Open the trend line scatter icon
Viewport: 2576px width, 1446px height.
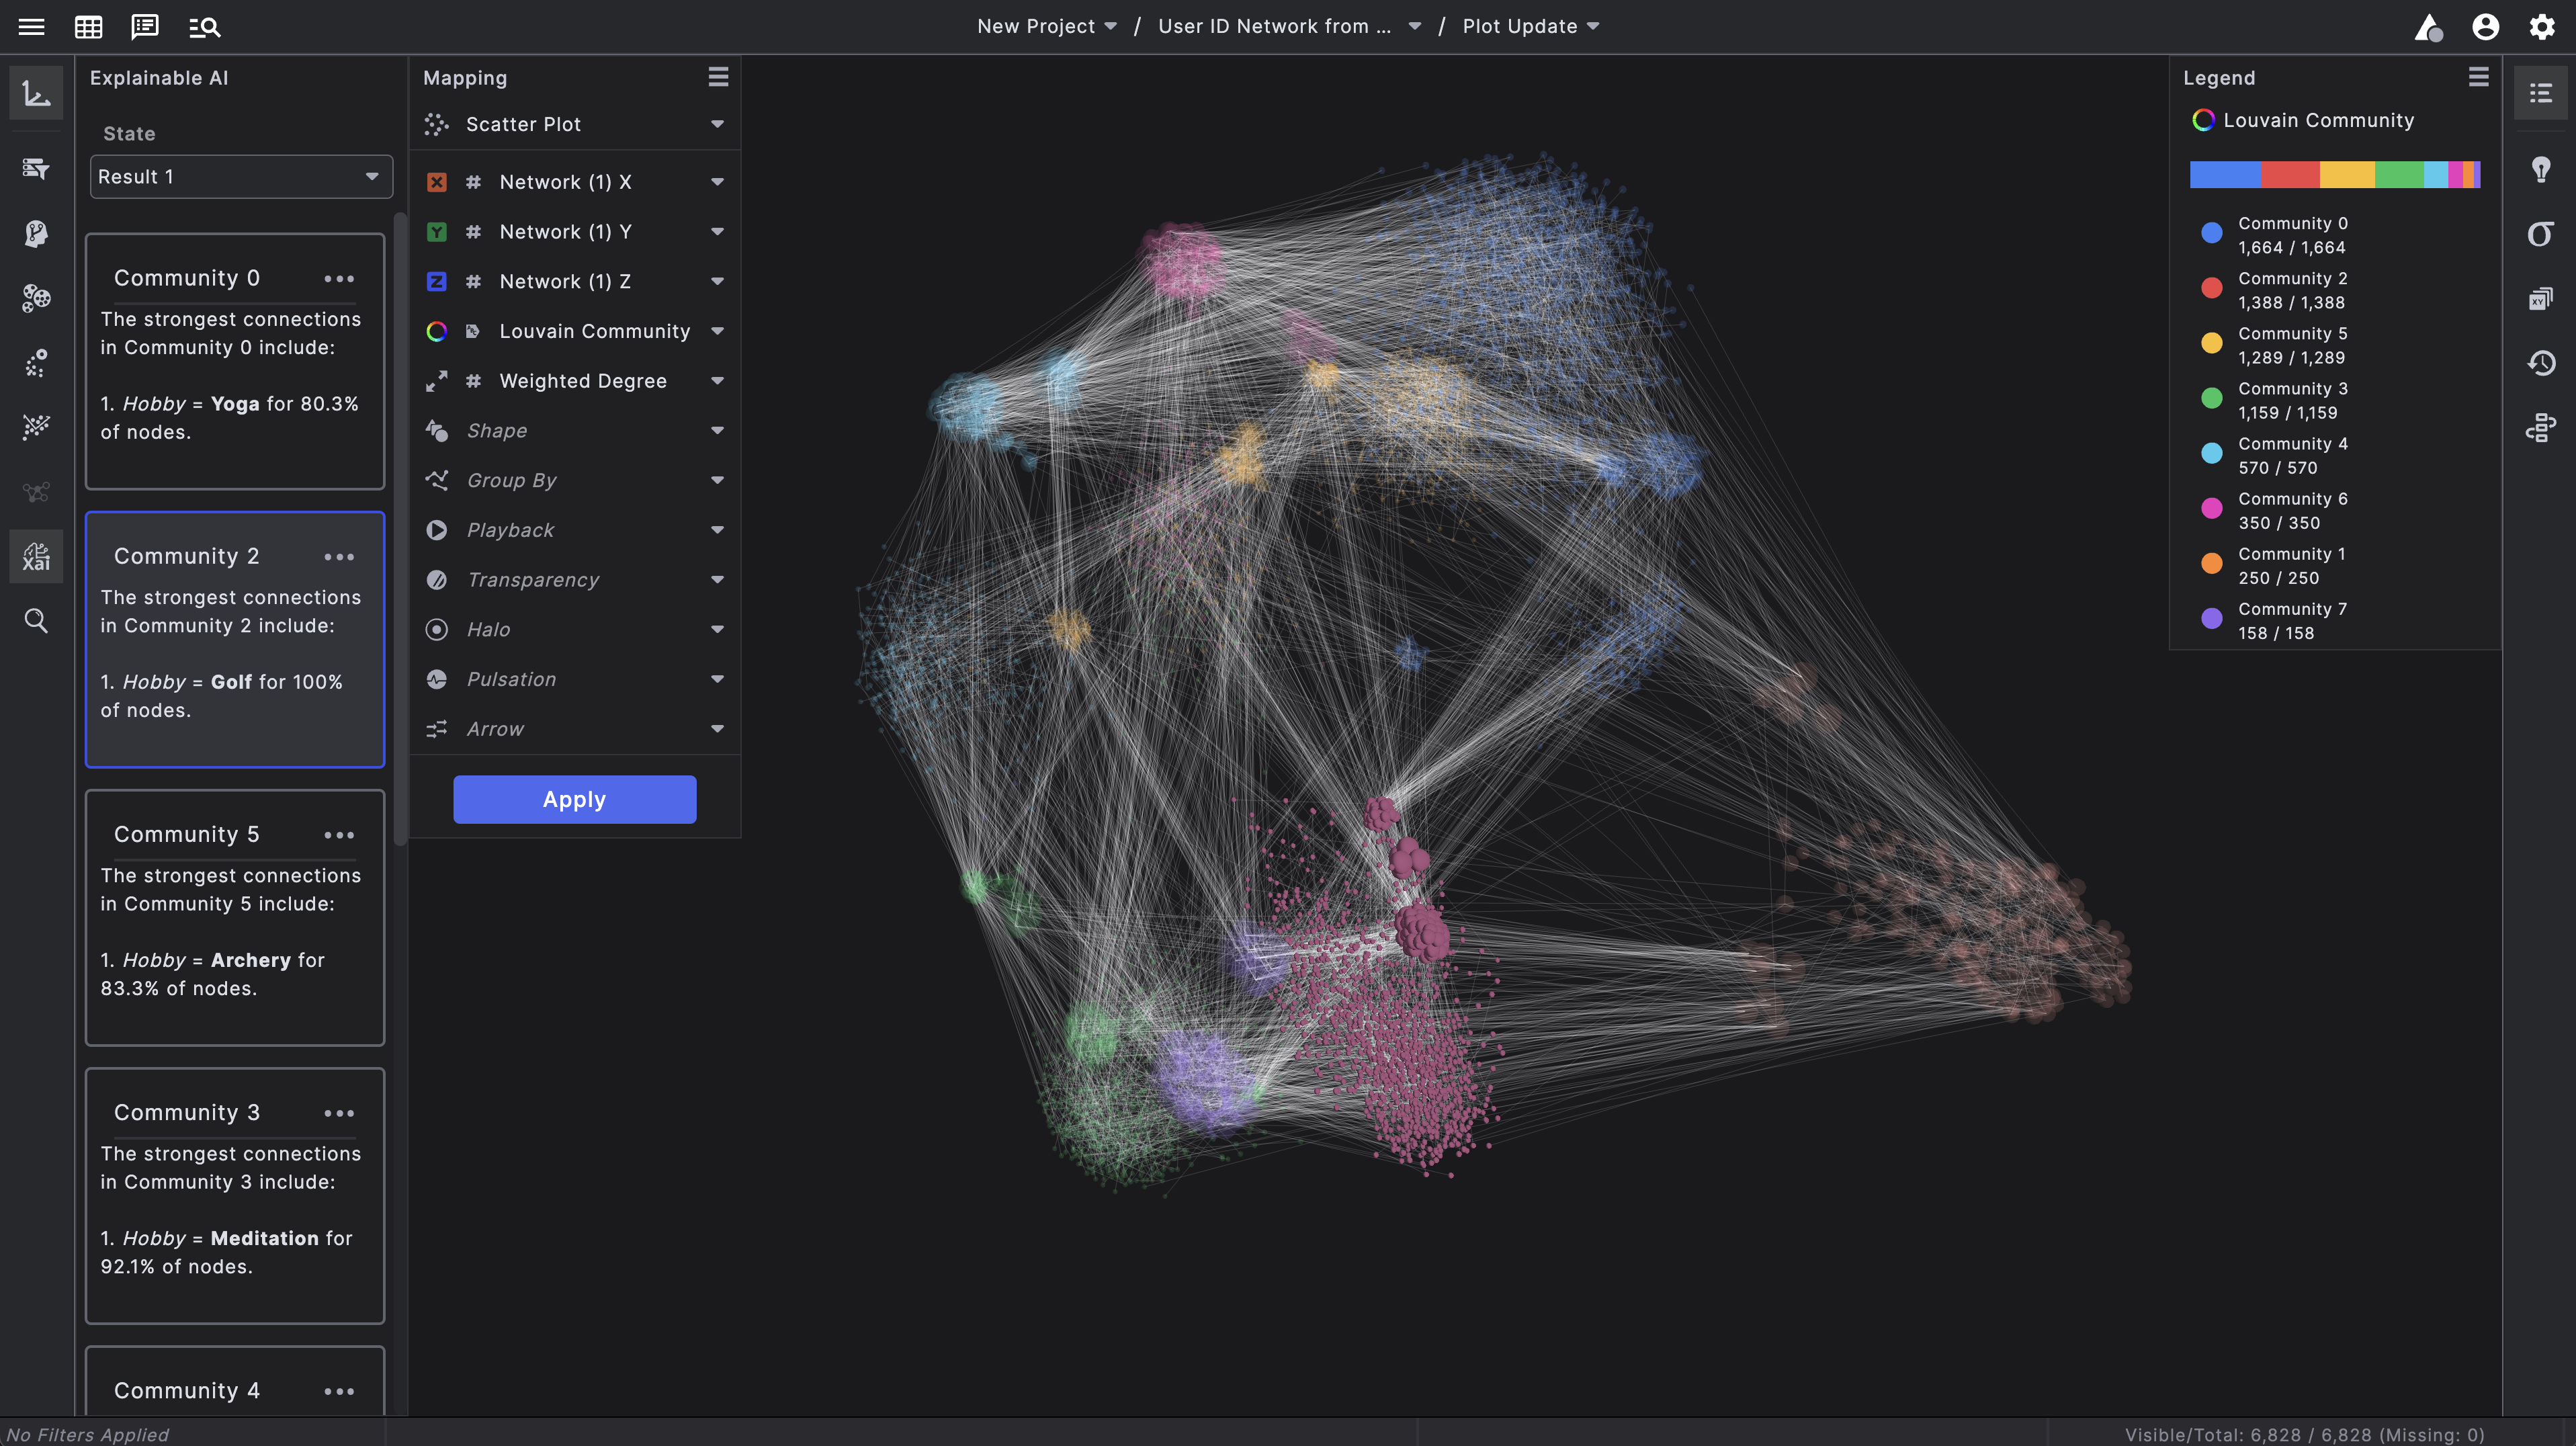click(x=37, y=427)
